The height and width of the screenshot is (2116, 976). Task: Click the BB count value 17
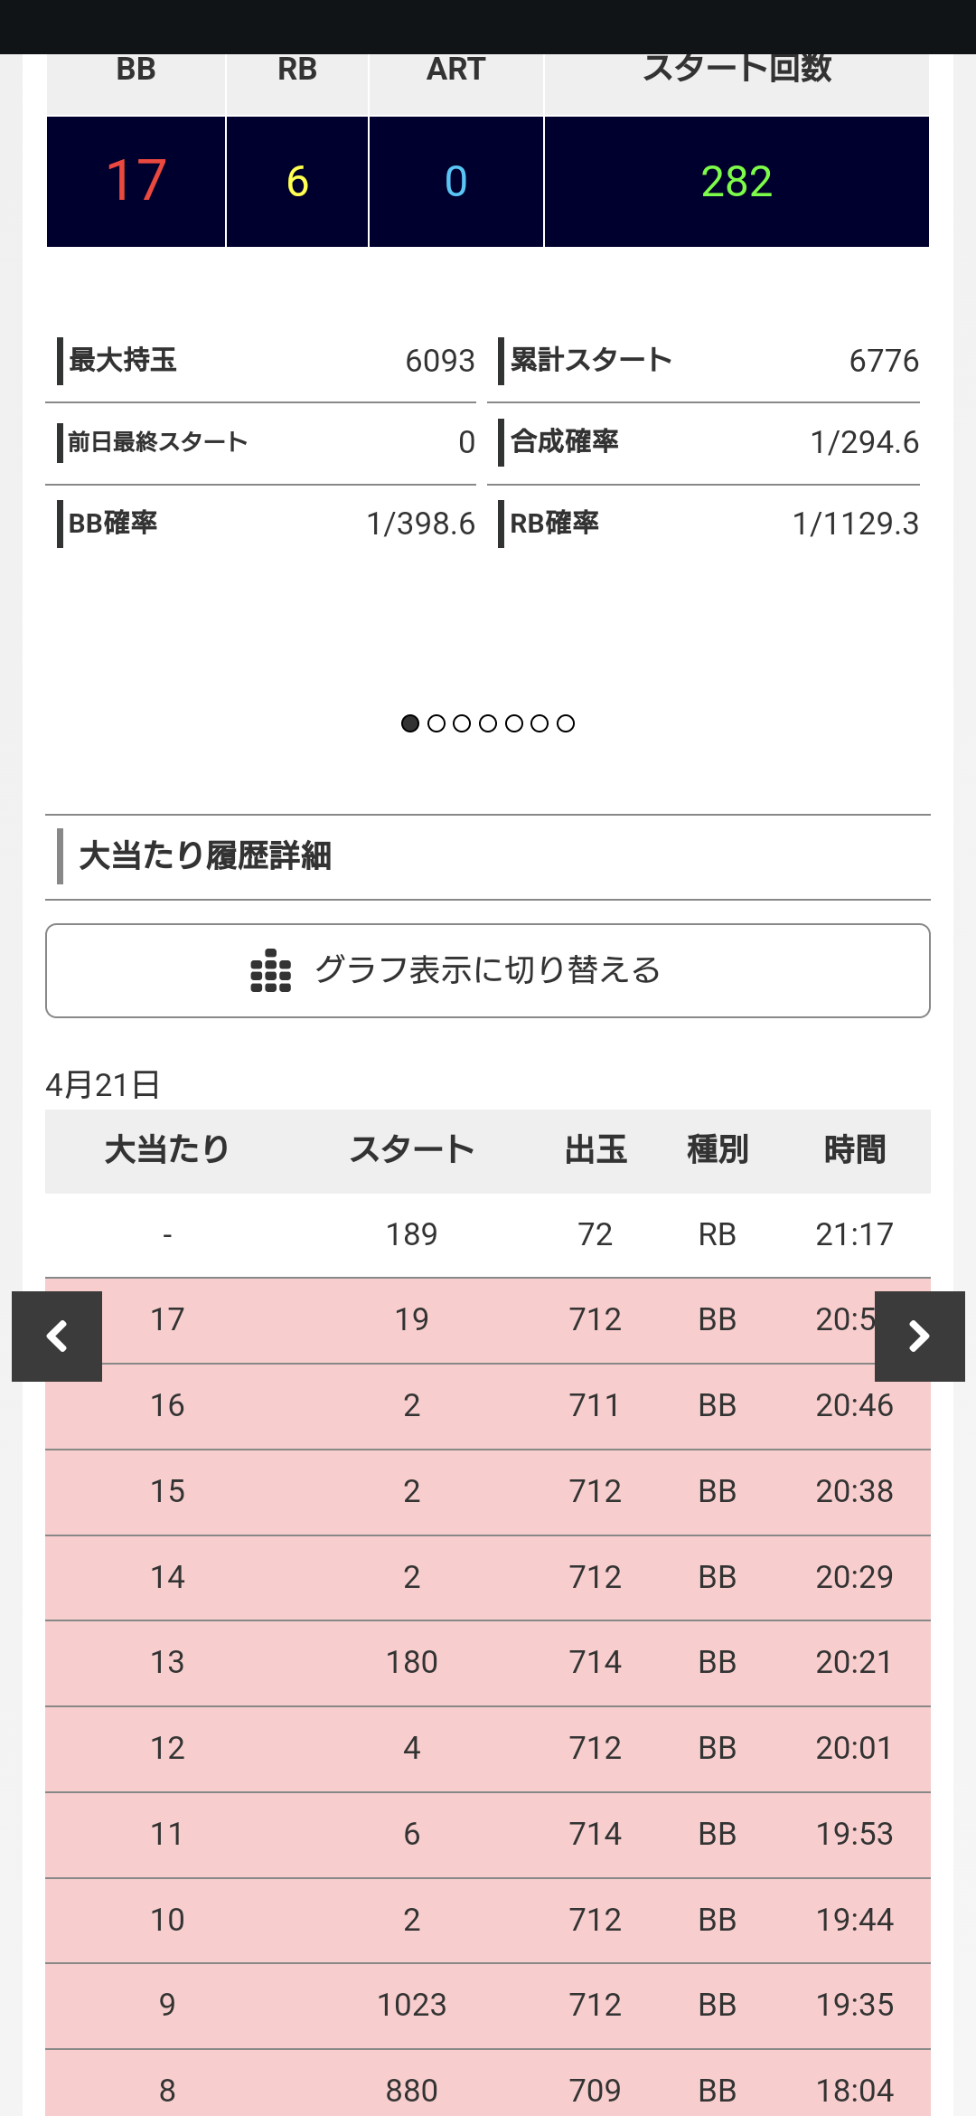[136, 181]
